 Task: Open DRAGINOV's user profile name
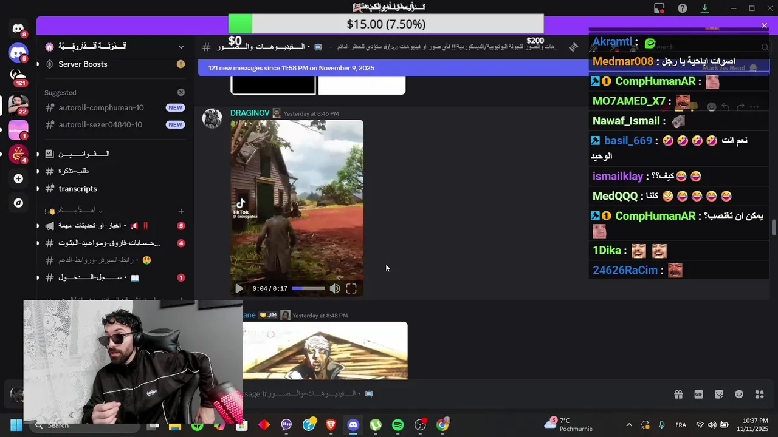click(x=250, y=113)
